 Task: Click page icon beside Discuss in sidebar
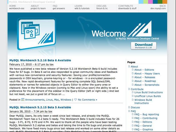129,107
